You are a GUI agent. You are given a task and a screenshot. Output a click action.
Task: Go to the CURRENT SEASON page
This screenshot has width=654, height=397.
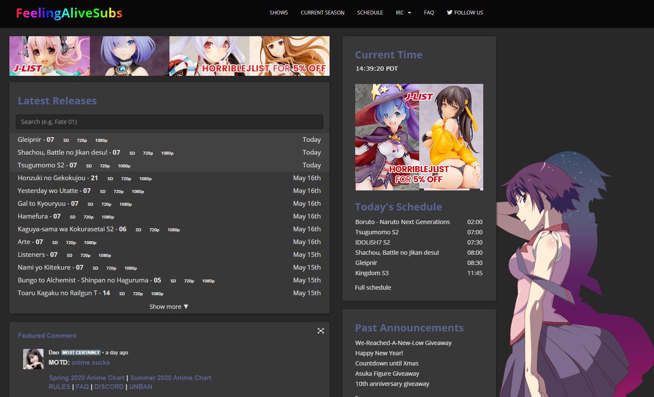(322, 12)
